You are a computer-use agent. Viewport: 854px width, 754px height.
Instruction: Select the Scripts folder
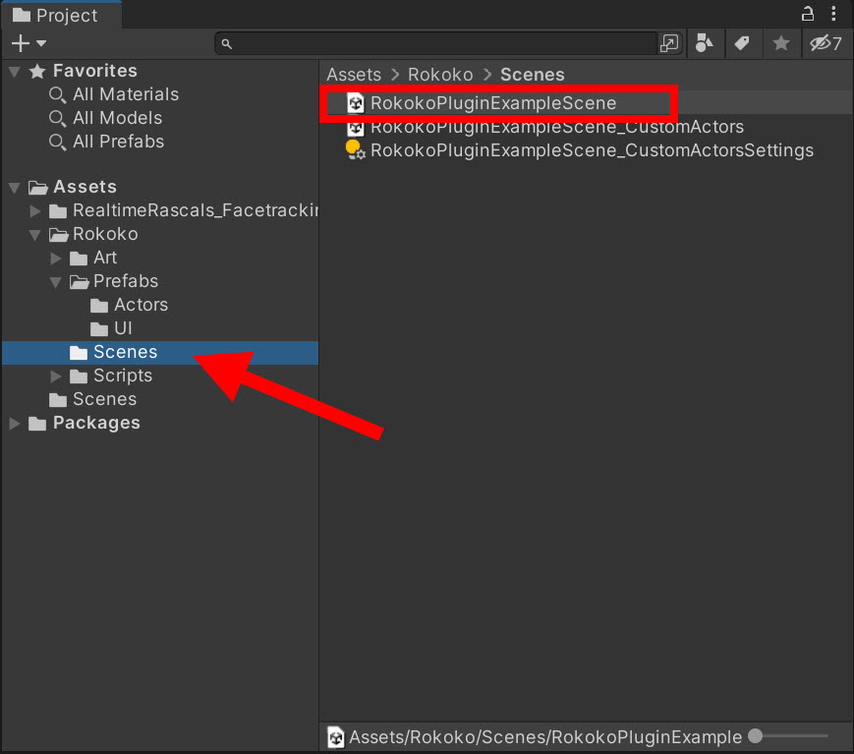[112, 376]
